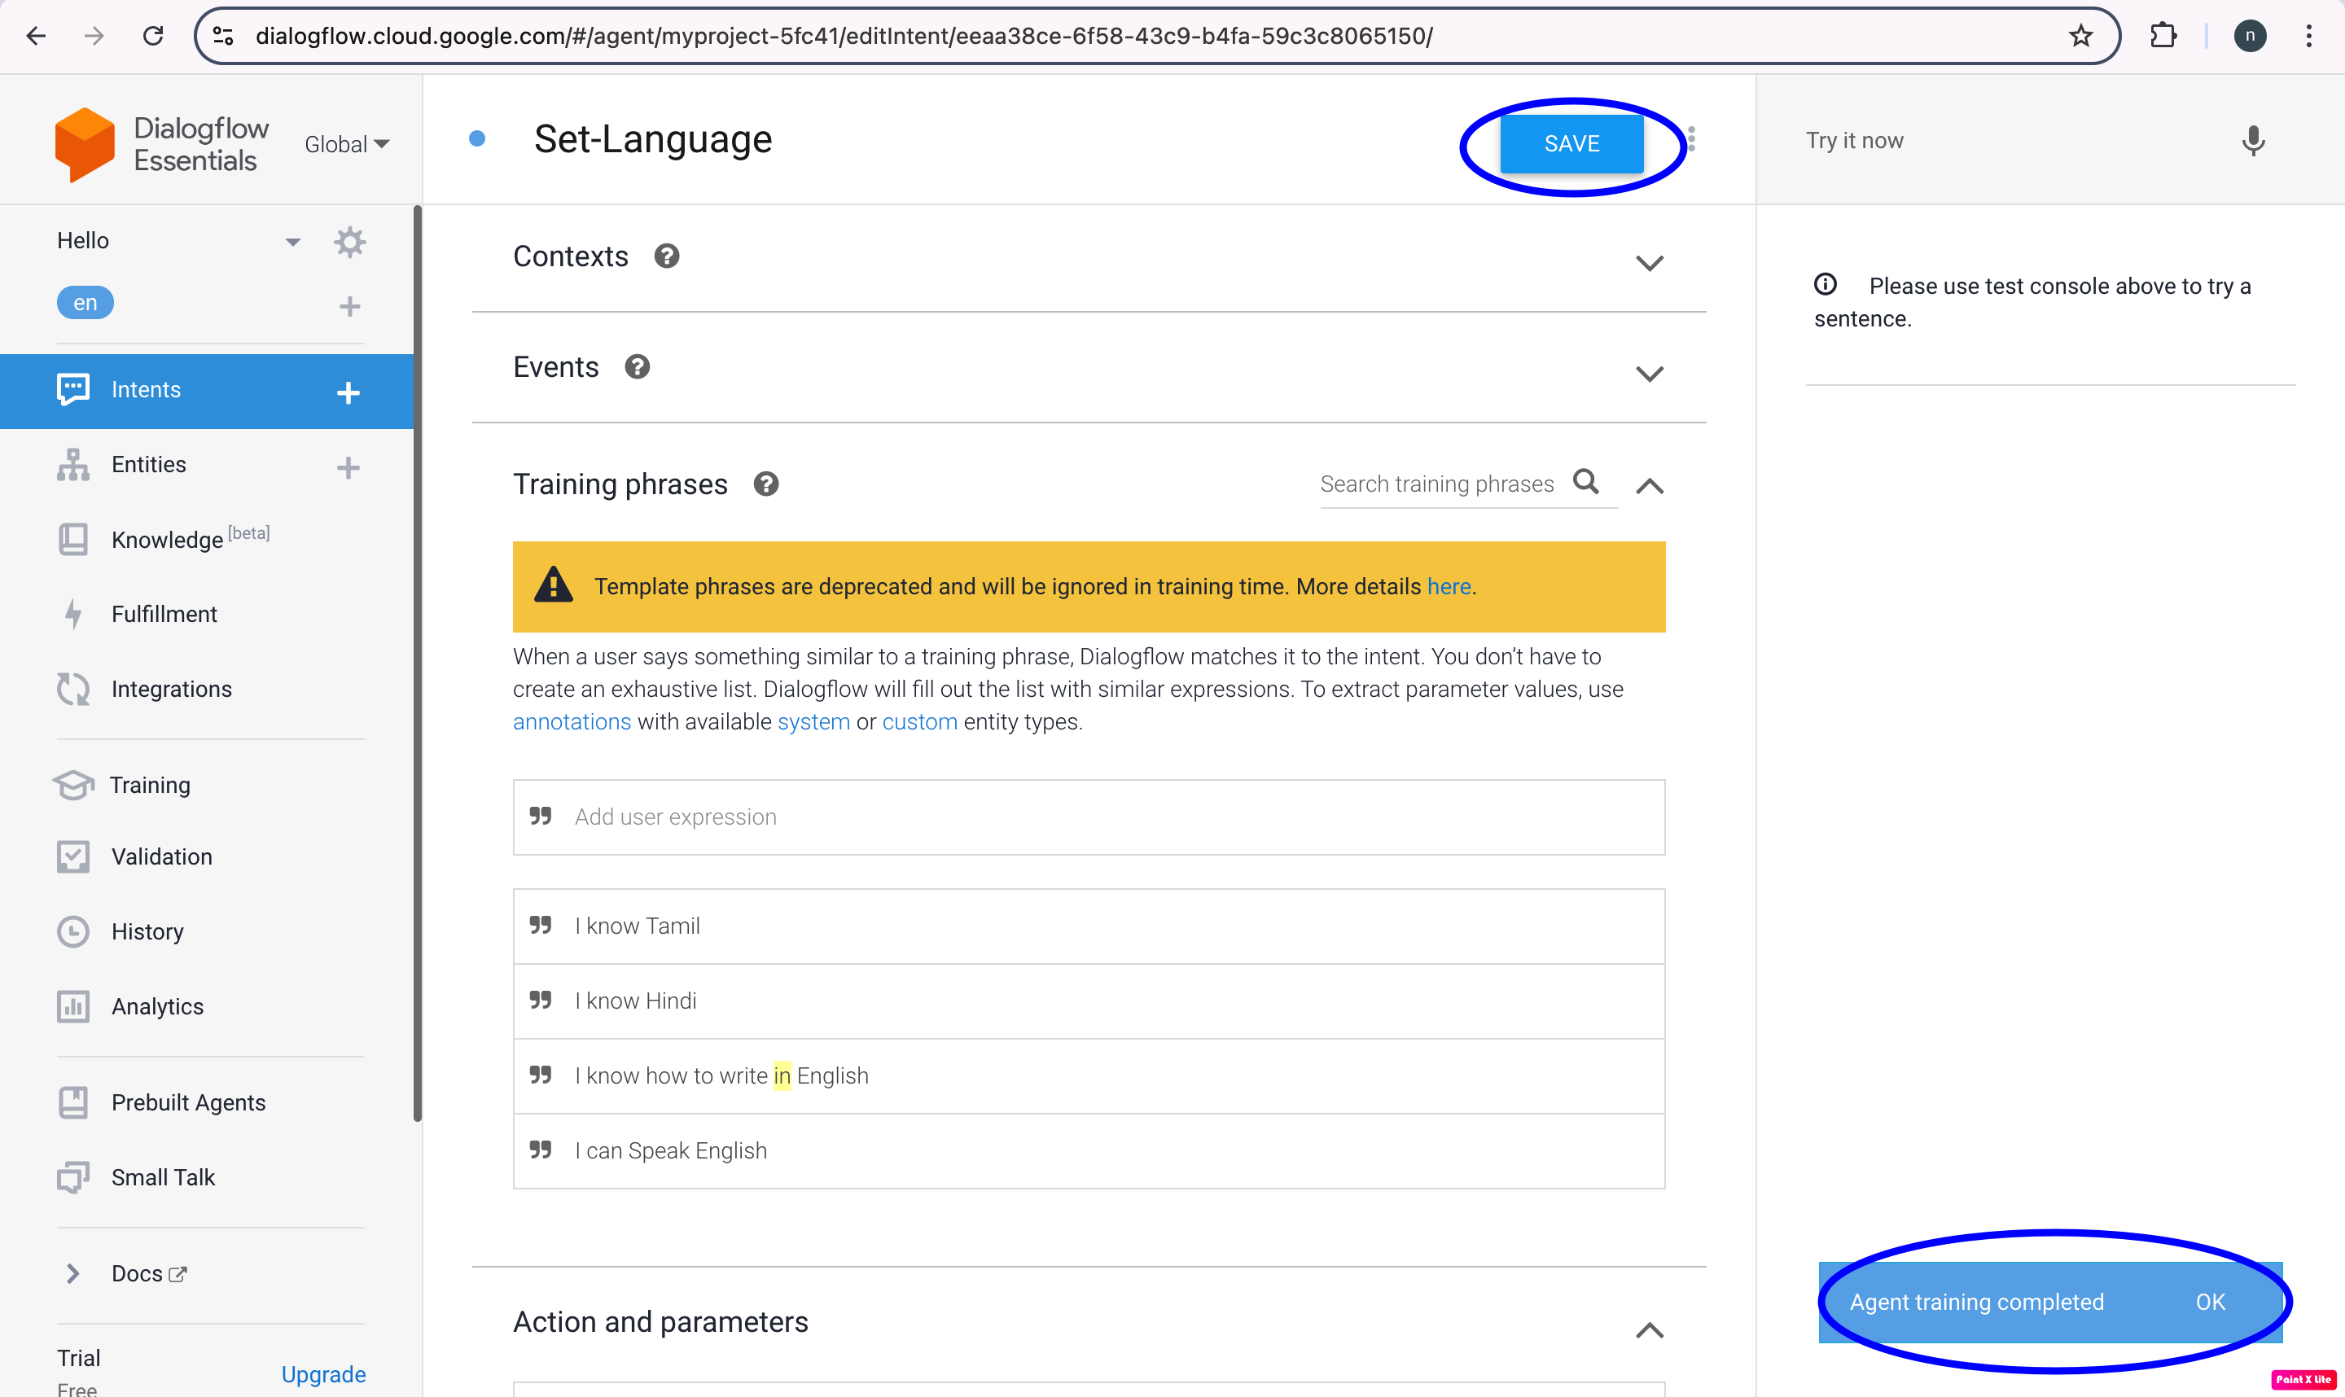Click the search icon beside Training phrases
The image size is (2345, 1397).
click(1587, 482)
